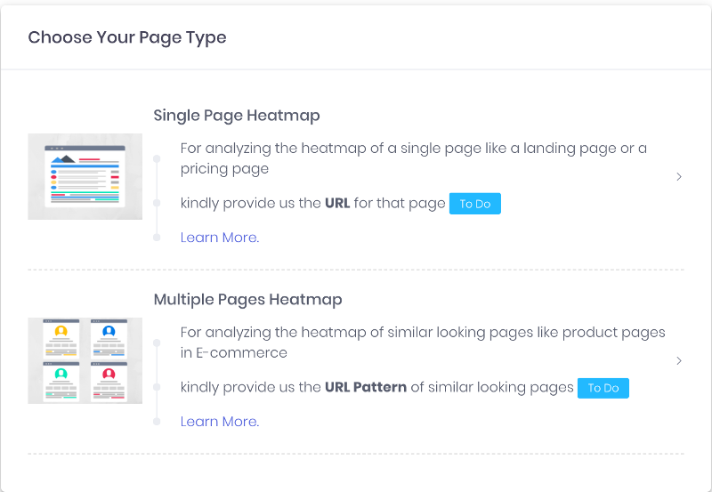Click the Choose Your Page Type title
712x492 pixels.
[x=127, y=37]
